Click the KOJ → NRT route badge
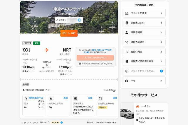Screen dimensions: 188x125 (x=69, y=33)
